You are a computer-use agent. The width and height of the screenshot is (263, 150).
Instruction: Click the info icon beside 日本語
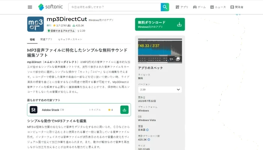coord(147,130)
